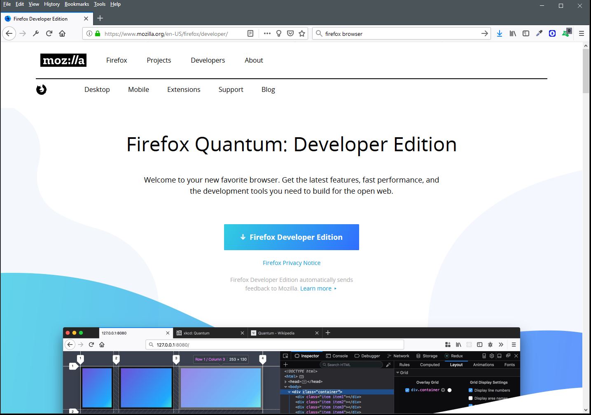The width and height of the screenshot is (591, 415).
Task: Open the hamburger application menu
Action: pos(582,34)
